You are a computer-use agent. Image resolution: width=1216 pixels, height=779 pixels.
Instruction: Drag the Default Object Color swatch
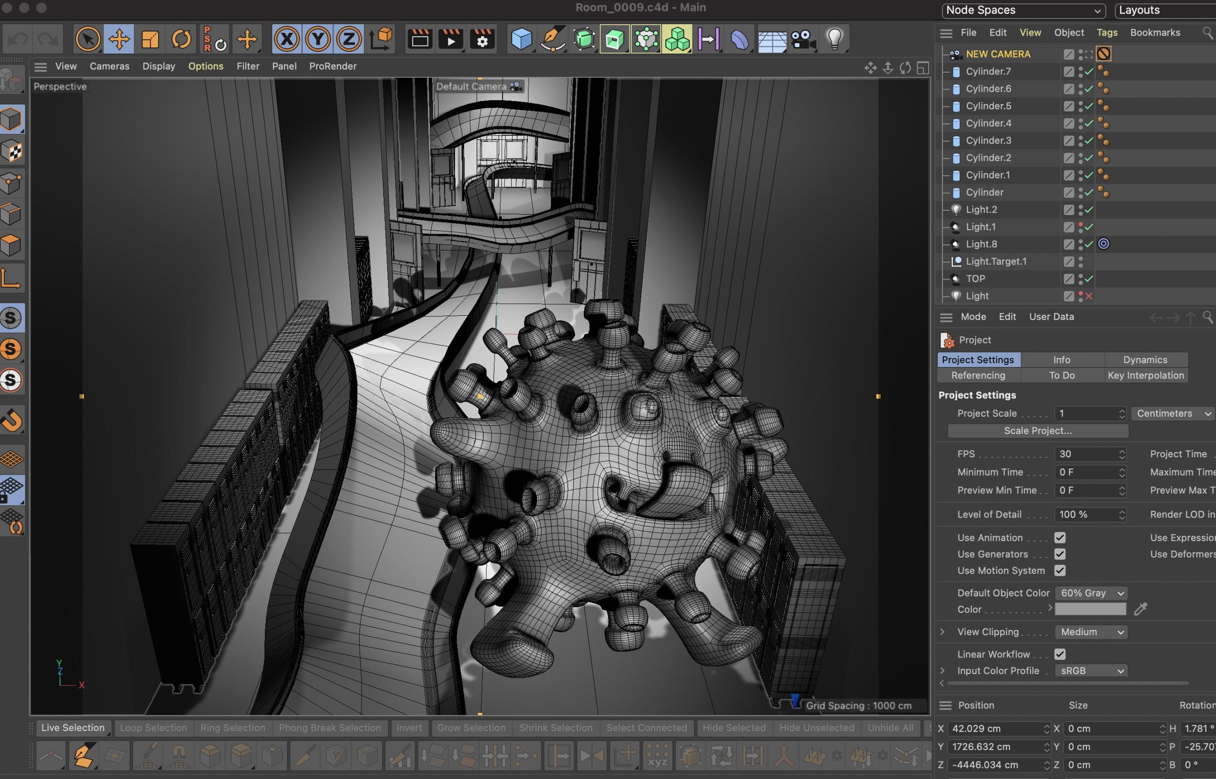pyautogui.click(x=1092, y=609)
